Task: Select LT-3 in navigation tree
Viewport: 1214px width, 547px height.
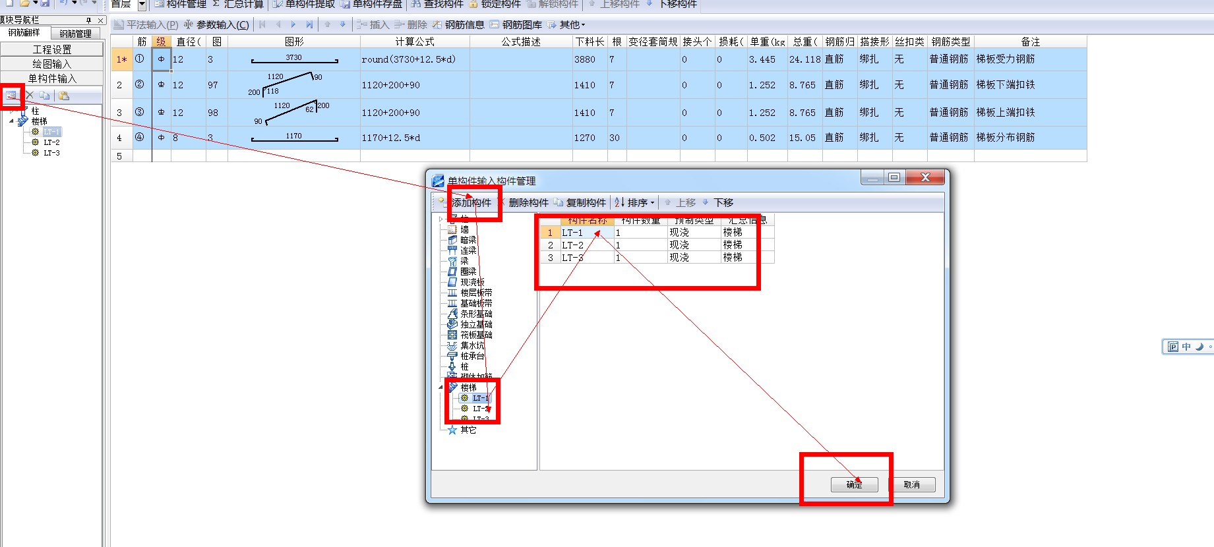Action: pos(51,153)
